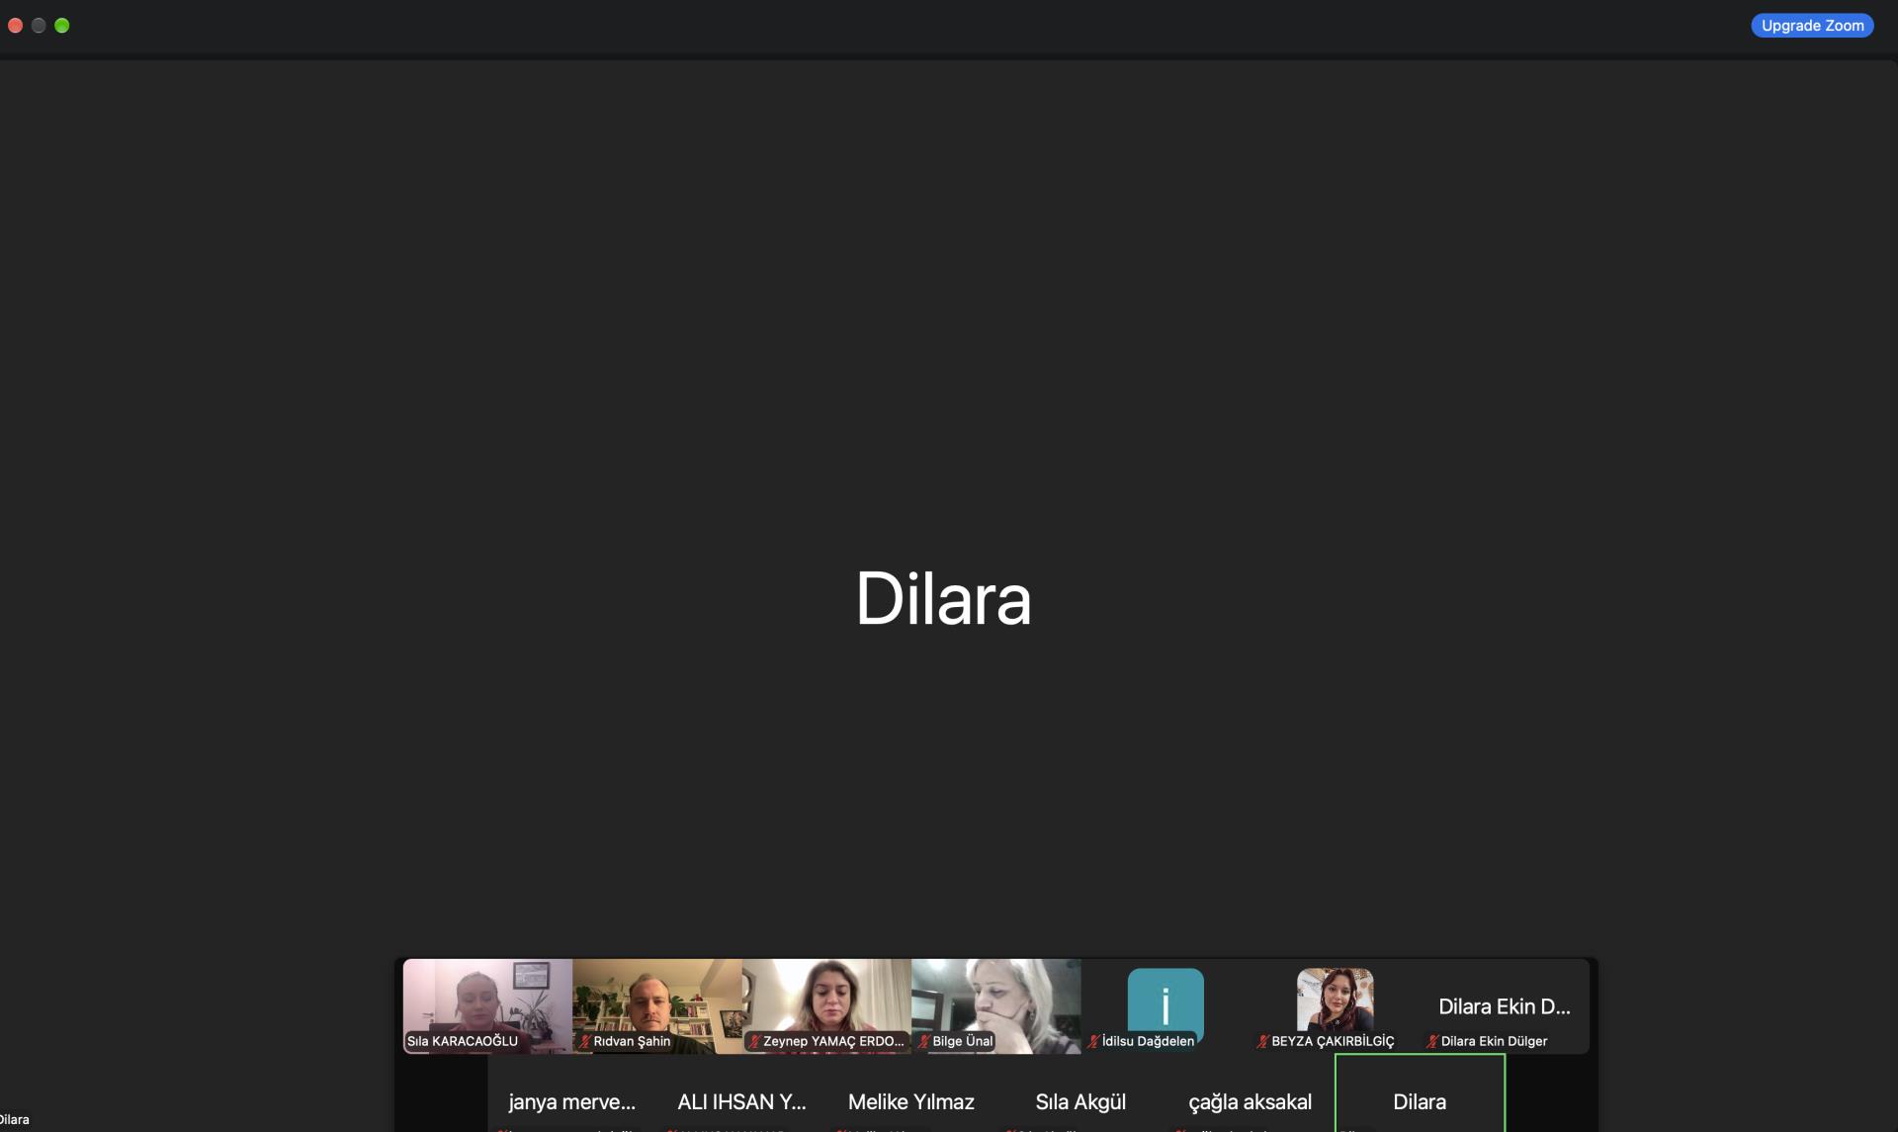Click Dilara Ekin Dülger's muted microphone icon
This screenshot has height=1132, width=1898.
pos(1432,1041)
